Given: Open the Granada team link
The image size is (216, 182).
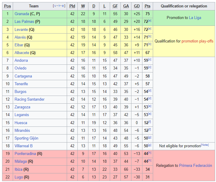Looking at the screenshot, I should 22,14.
